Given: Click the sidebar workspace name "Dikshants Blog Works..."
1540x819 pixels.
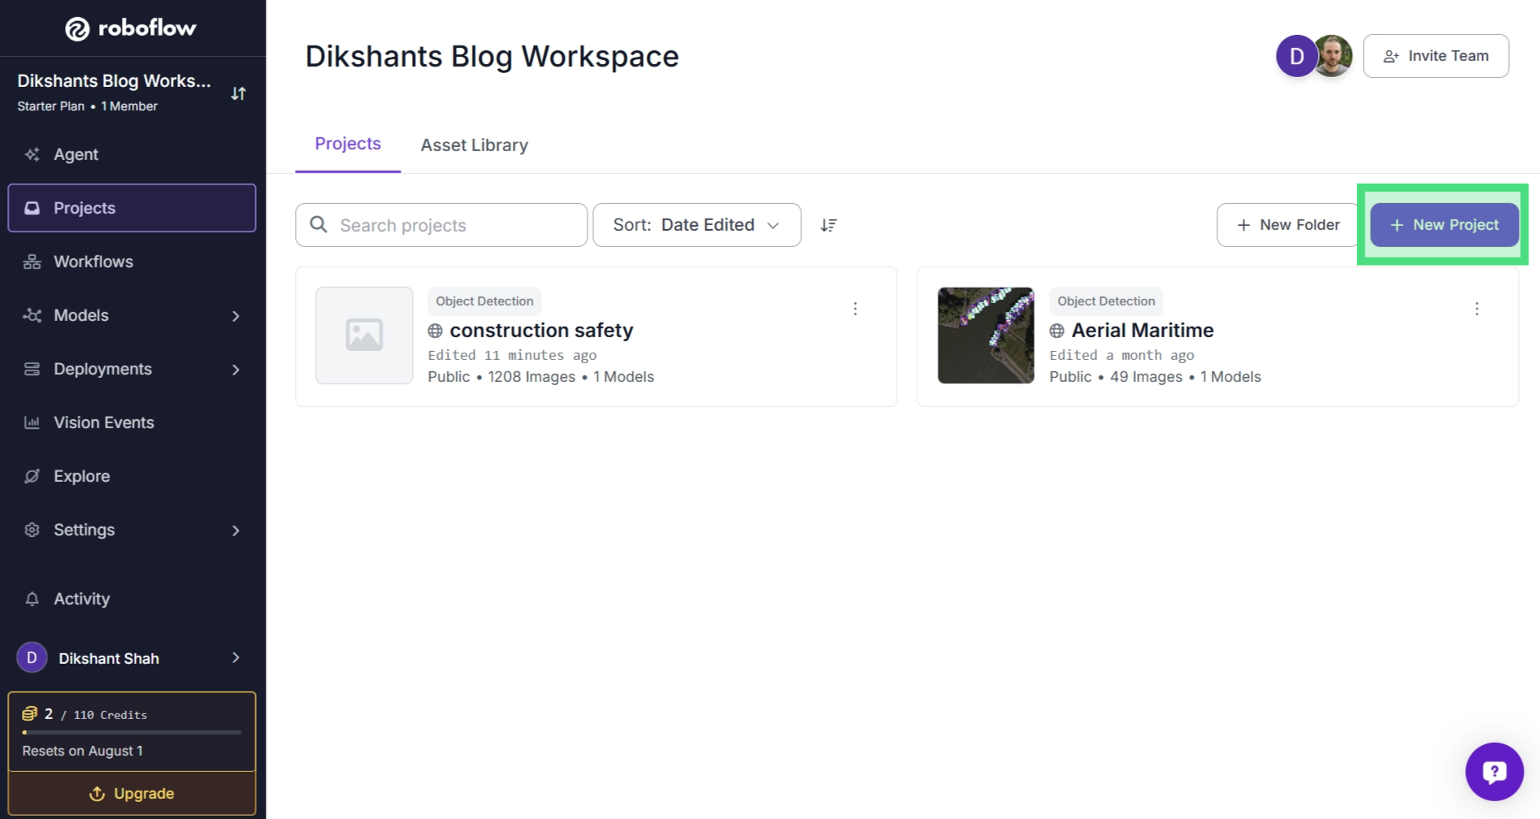Looking at the screenshot, I should [114, 81].
